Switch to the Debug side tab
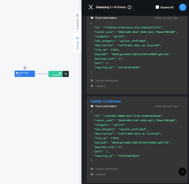This screenshot has height=184, width=189. [77, 43]
